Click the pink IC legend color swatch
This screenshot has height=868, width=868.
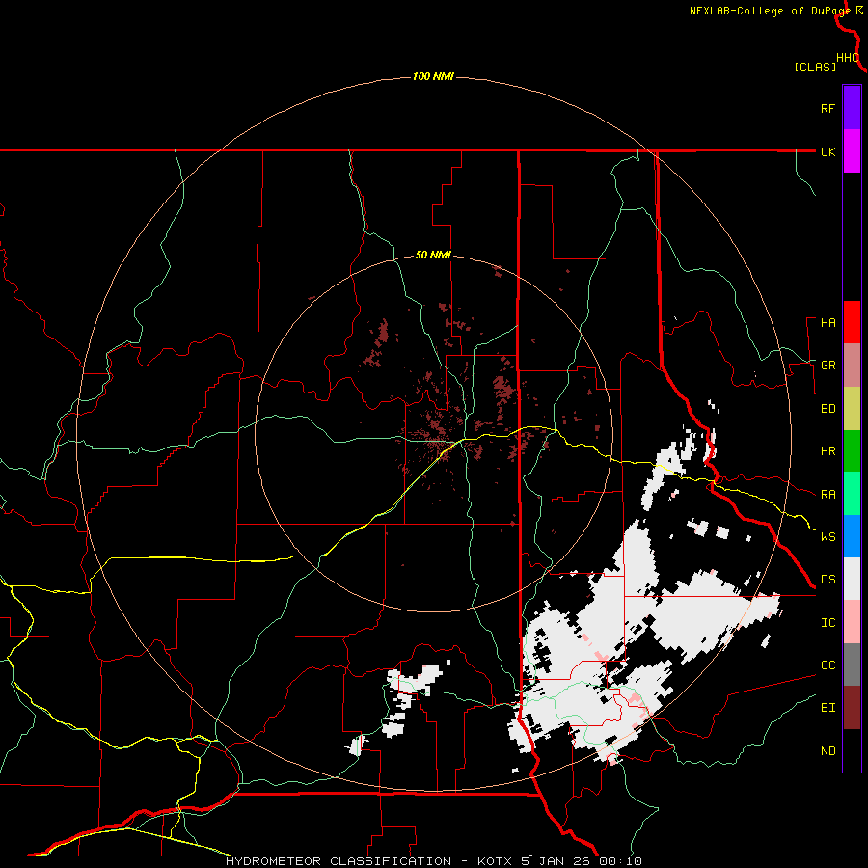(x=852, y=622)
